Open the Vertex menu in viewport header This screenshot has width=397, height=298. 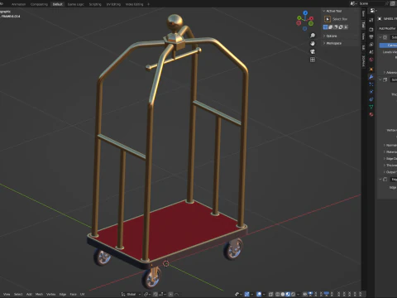click(50, 295)
